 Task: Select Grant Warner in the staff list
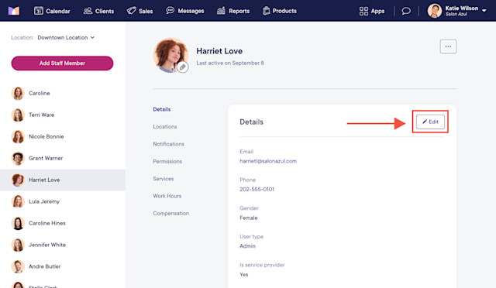[x=63, y=158]
